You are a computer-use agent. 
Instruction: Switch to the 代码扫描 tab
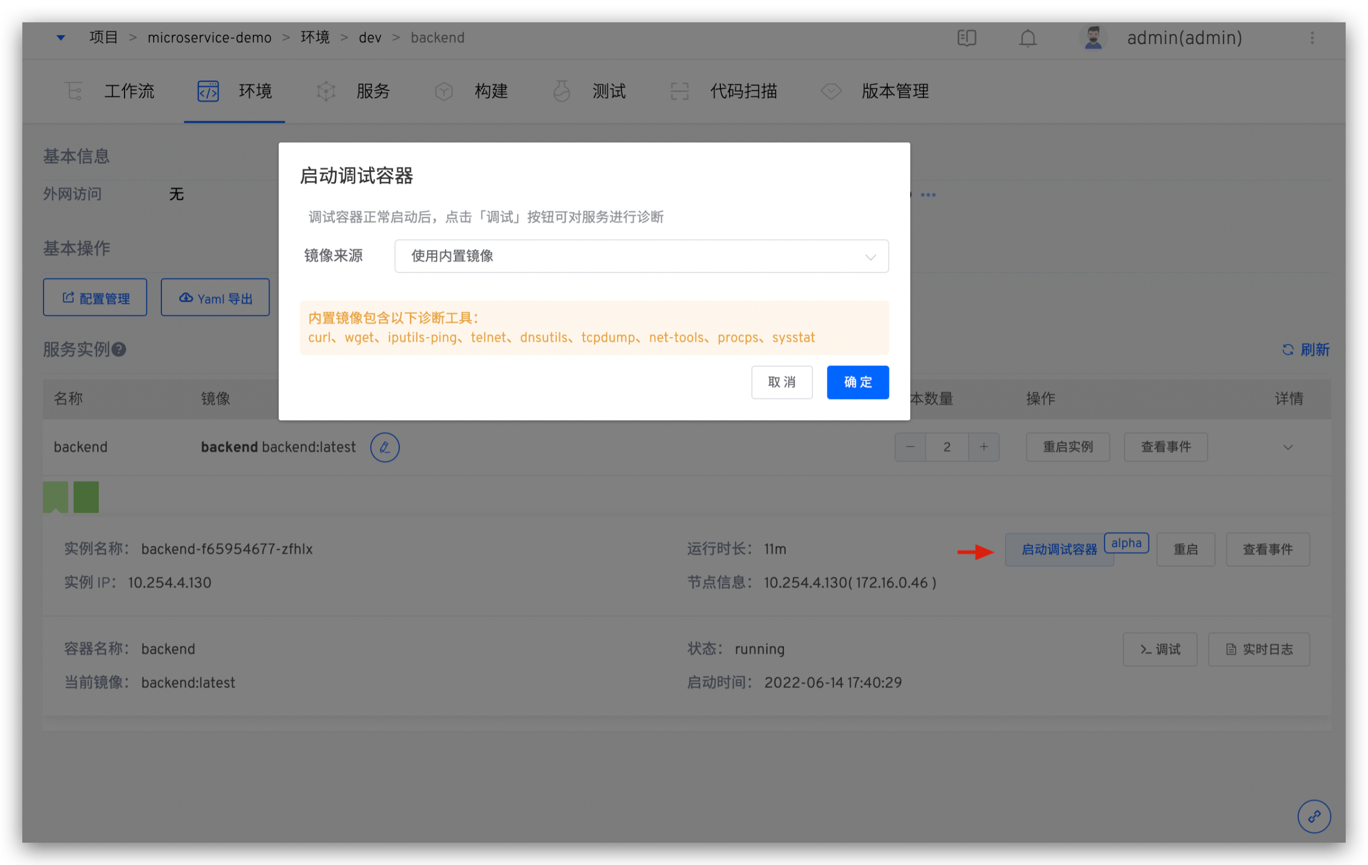coord(743,91)
